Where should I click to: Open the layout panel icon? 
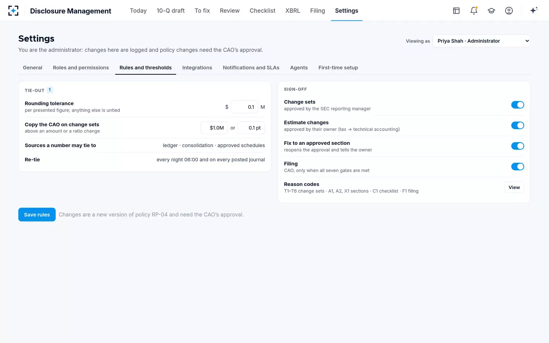[x=456, y=11]
